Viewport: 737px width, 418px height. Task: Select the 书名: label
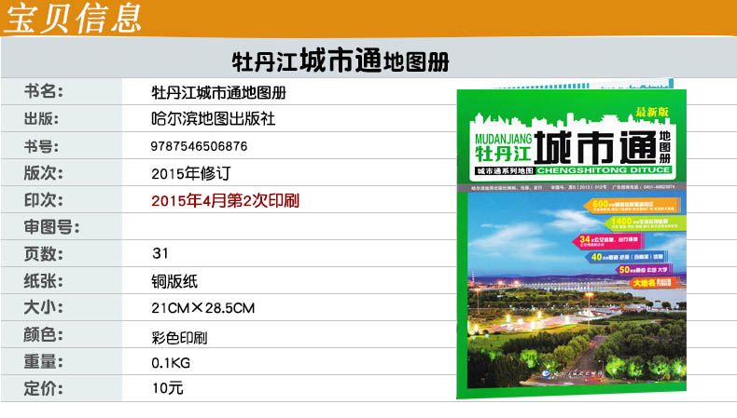click(x=43, y=91)
